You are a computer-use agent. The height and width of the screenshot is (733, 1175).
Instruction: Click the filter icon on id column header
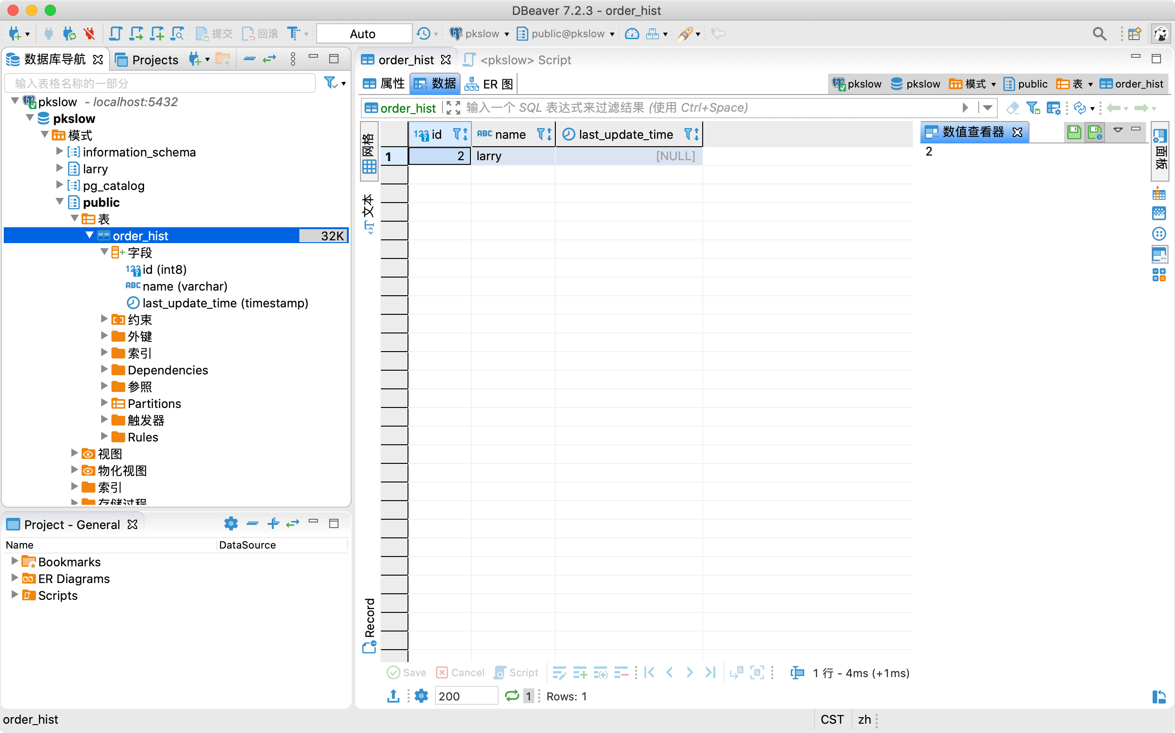[456, 134]
